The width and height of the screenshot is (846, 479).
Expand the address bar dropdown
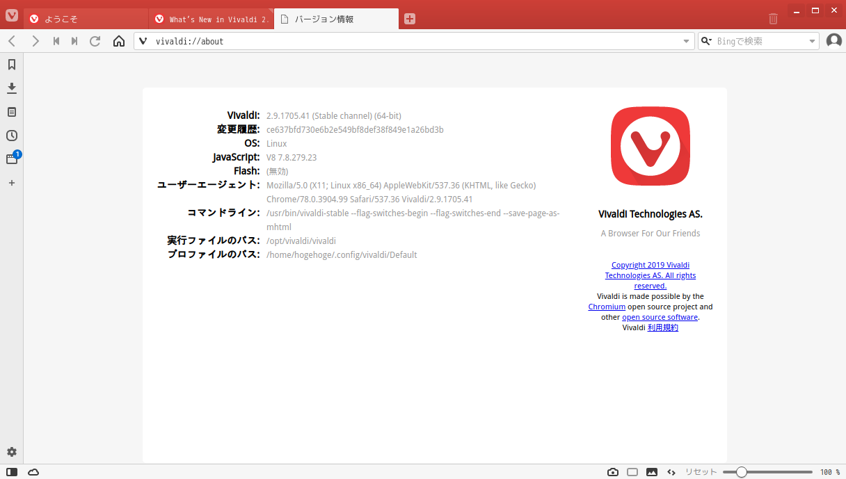coord(686,41)
